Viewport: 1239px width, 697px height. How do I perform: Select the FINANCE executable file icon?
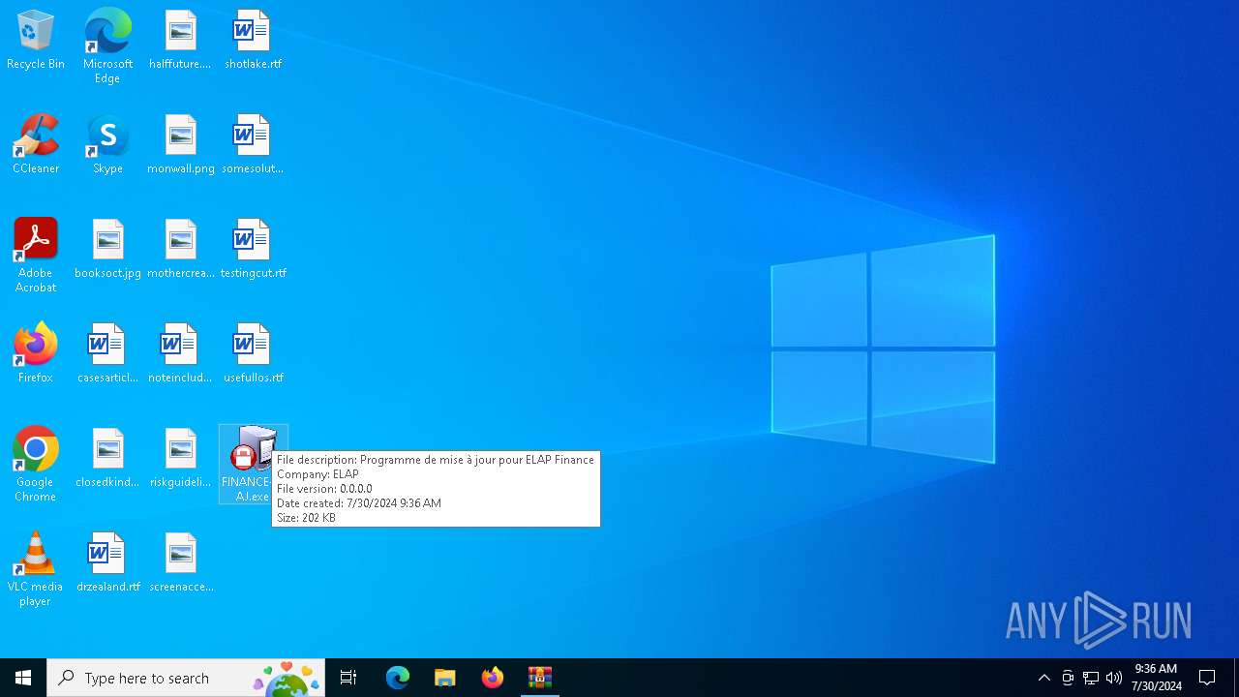(x=253, y=464)
